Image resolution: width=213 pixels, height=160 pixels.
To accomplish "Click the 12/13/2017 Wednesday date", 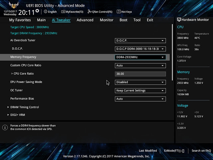I will tap(10, 13).
